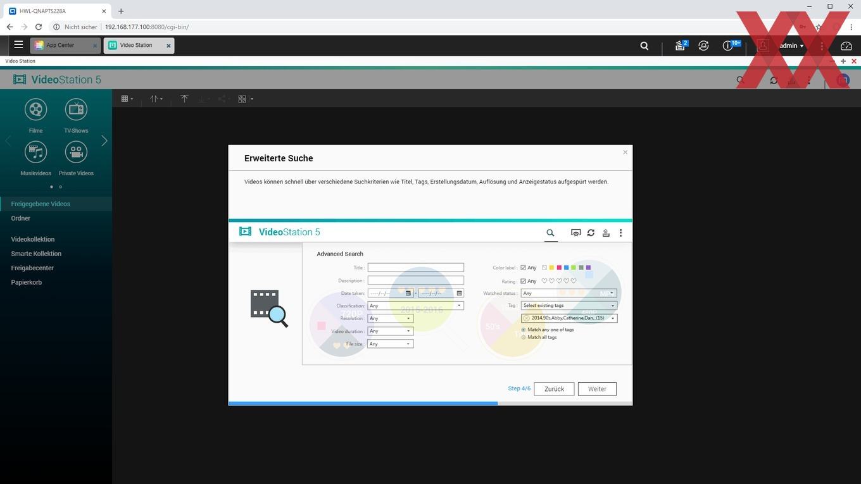The image size is (861, 484).
Task: Click the VideoStation 5 logo
Action: tap(57, 80)
